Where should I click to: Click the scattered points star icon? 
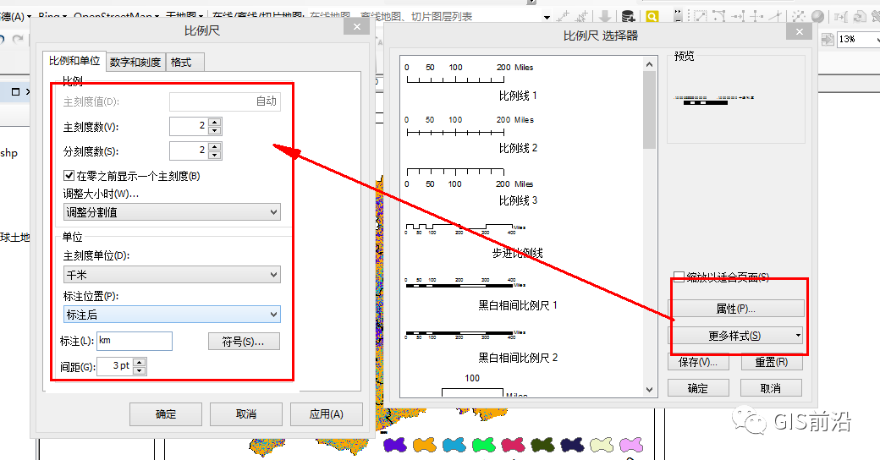(798, 17)
